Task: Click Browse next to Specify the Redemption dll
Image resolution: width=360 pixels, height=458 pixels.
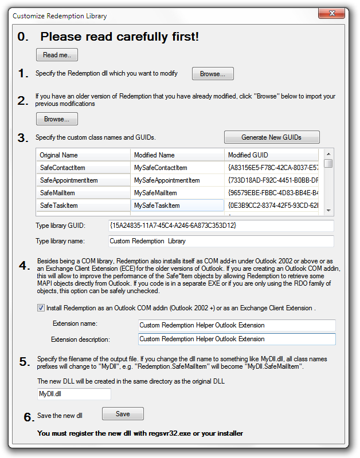Action: pyautogui.click(x=213, y=74)
